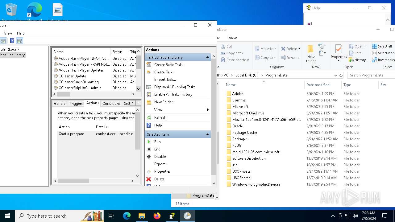Select the CCleanerCrashReporting task

pos(78,82)
